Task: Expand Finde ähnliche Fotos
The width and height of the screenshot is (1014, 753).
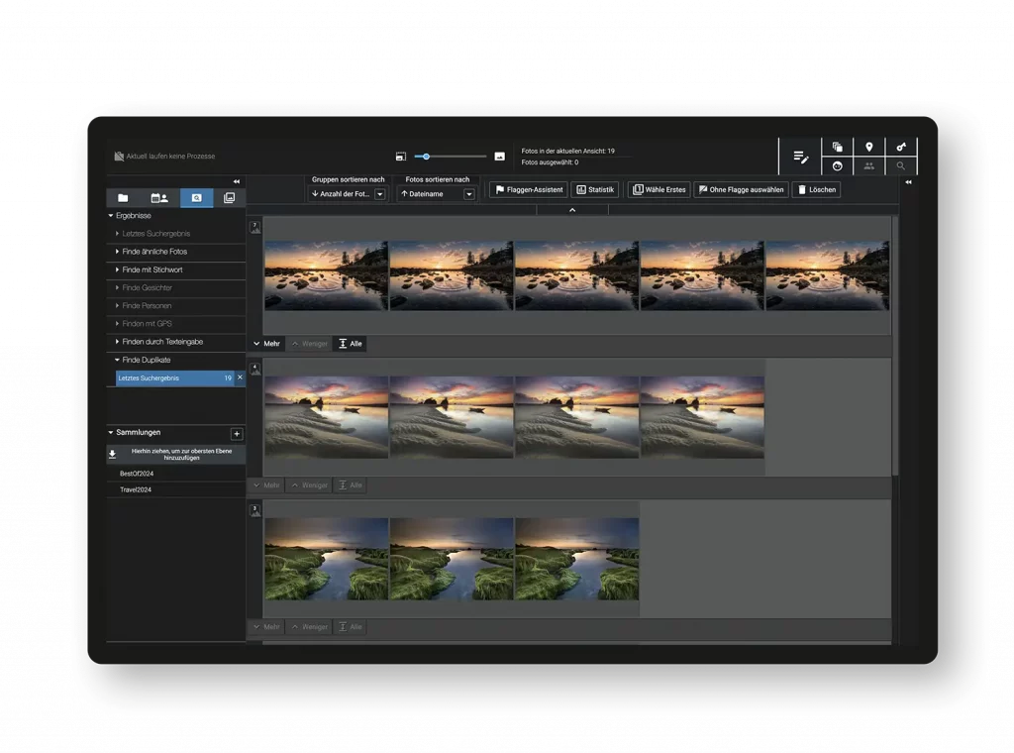Action: pos(117,252)
